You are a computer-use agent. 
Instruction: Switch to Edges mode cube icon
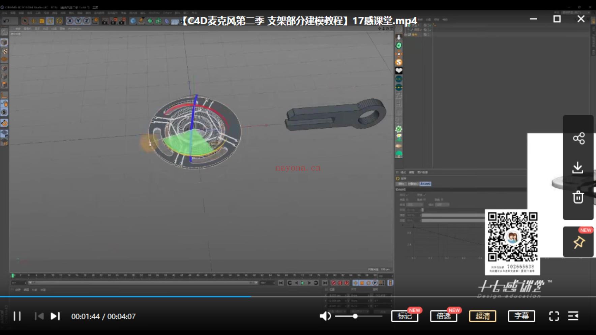pyautogui.click(x=4, y=77)
